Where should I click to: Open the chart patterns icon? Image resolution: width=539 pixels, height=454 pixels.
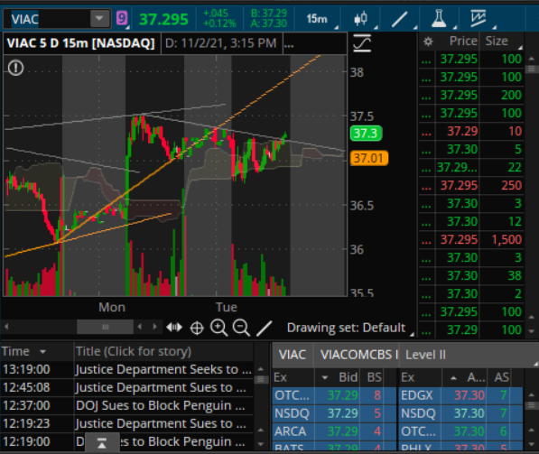(x=478, y=19)
